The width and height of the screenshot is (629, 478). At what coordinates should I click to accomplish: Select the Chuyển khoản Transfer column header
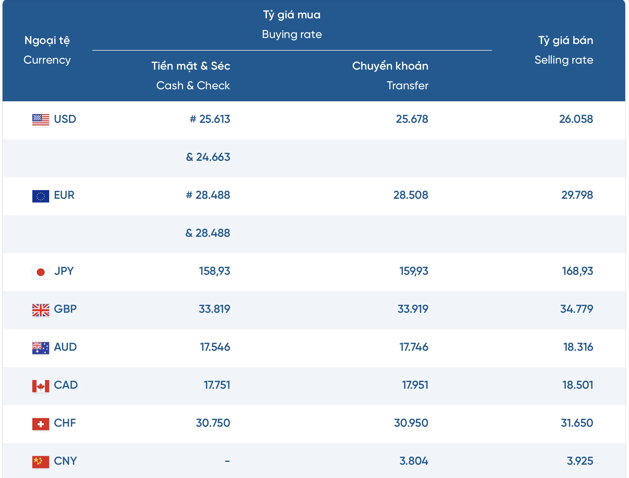(390, 76)
